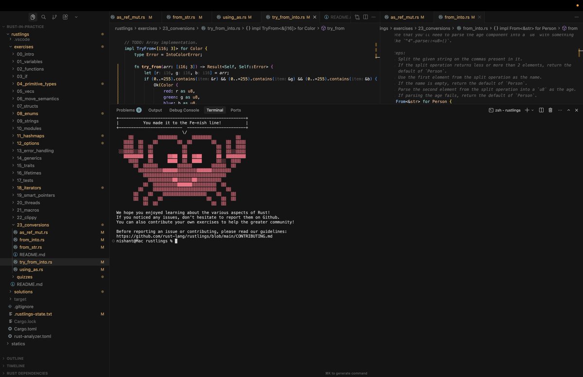Expand the 18_iterators folder
The width and height of the screenshot is (583, 377).
click(x=29, y=188)
